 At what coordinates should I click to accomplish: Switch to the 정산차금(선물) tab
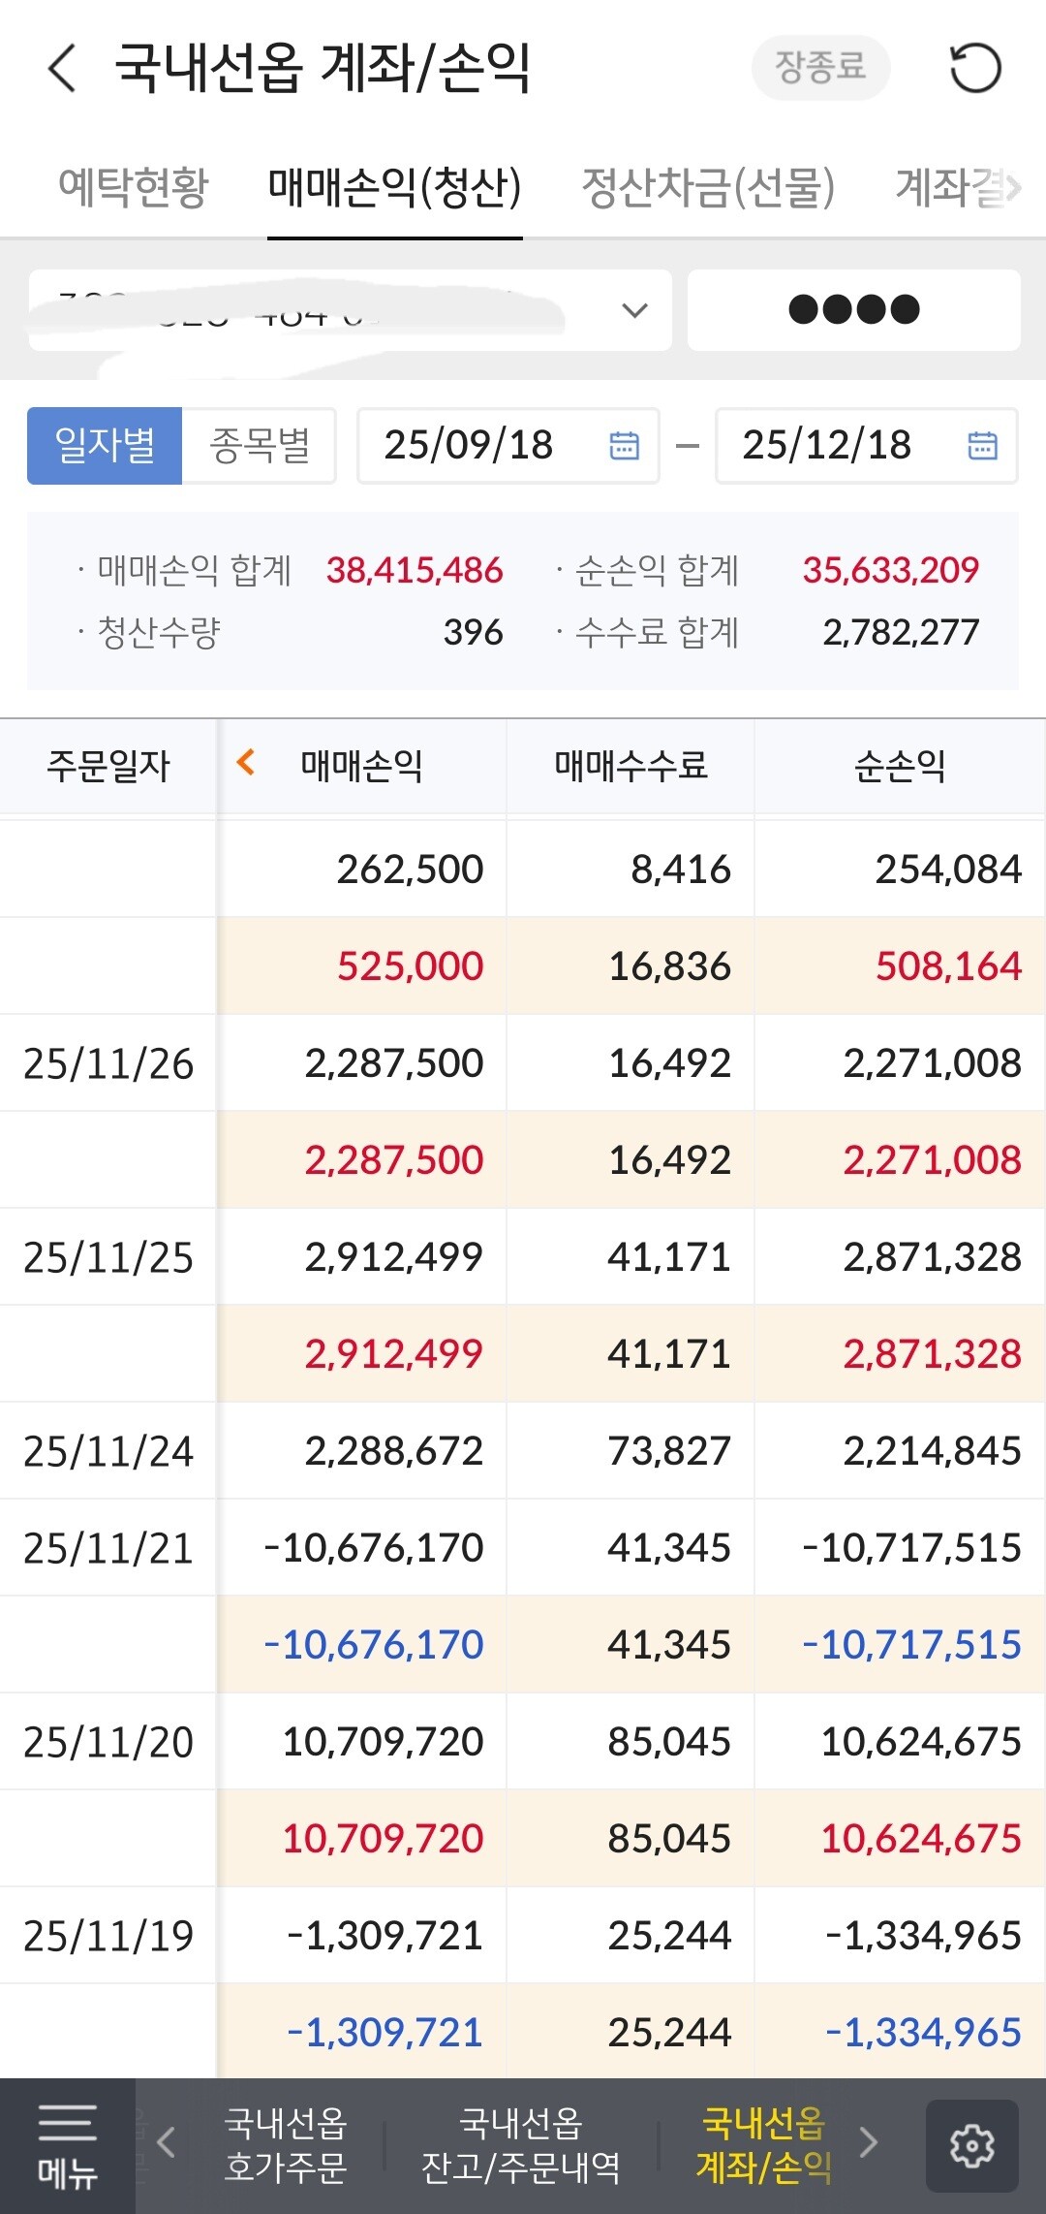pyautogui.click(x=708, y=187)
